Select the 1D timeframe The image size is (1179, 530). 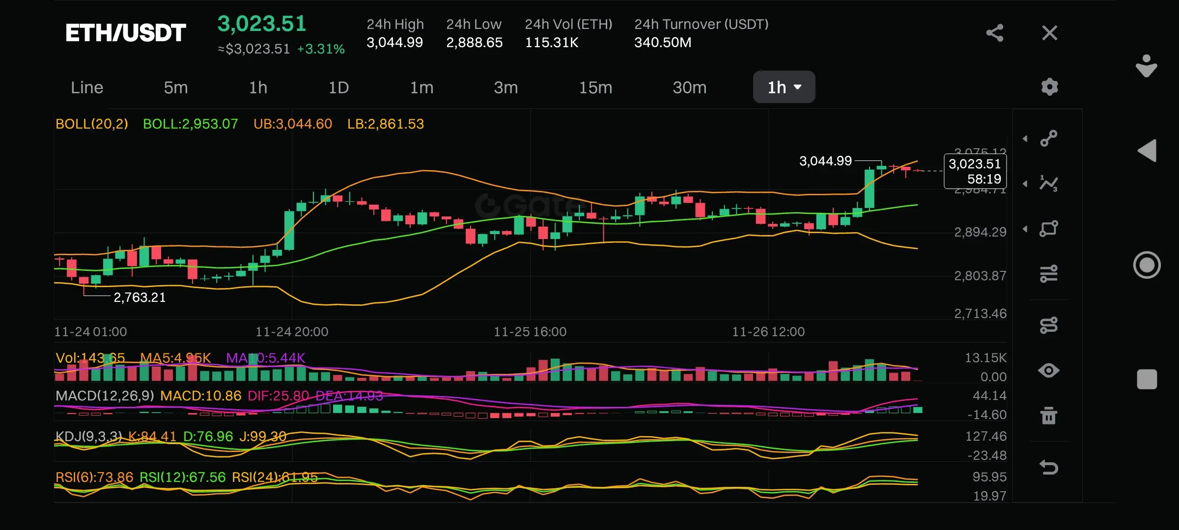pos(338,87)
